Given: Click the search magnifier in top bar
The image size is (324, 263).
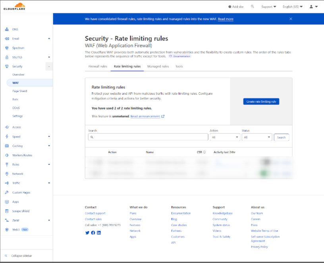Looking at the screenshot, I should 252,7.
